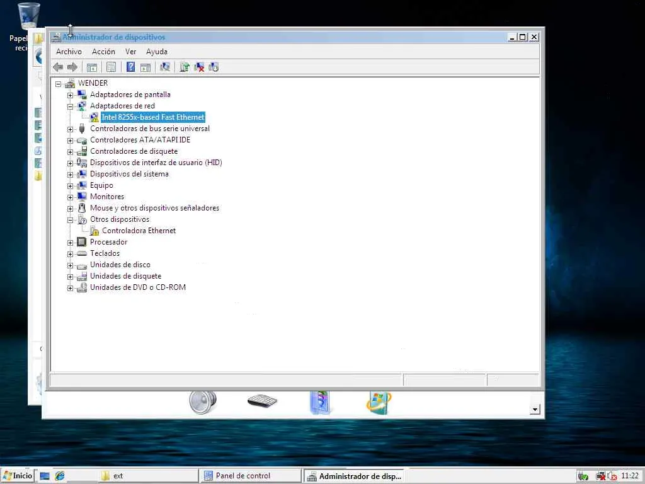The height and width of the screenshot is (484, 645).
Task: Scan for hardware changes toolbar icon
Action: (x=165, y=67)
